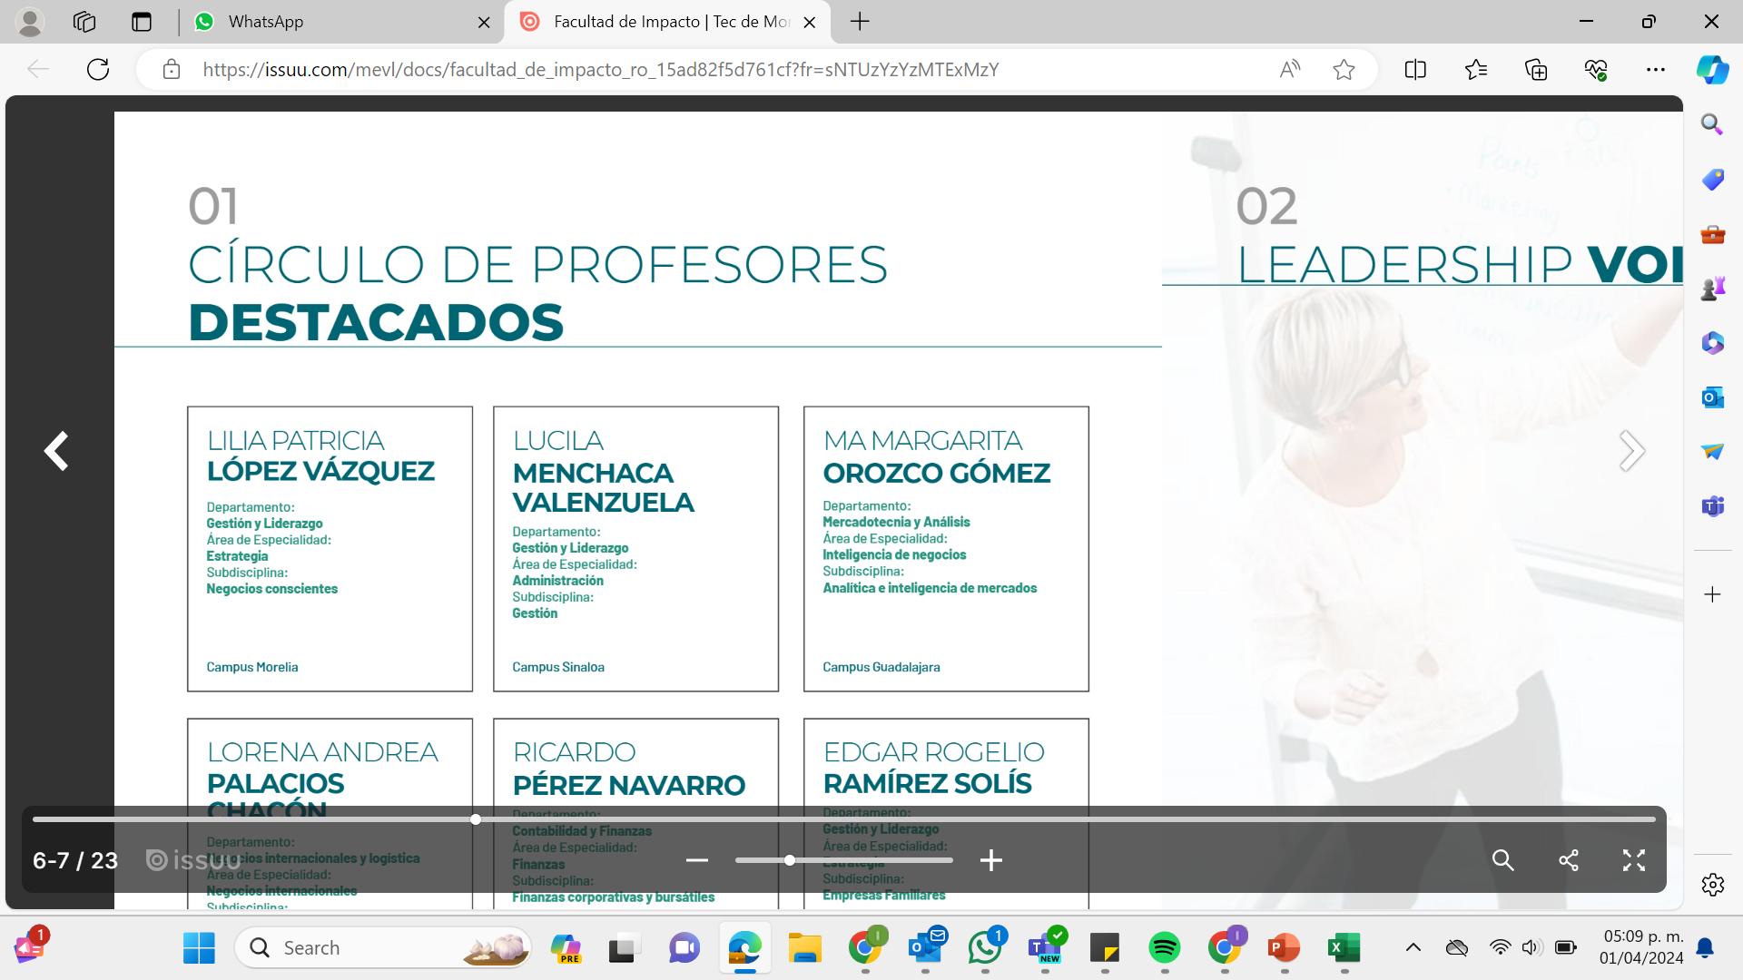The image size is (1743, 980).
Task: Open clock and date 01/04/2024
Action: pyautogui.click(x=1641, y=947)
